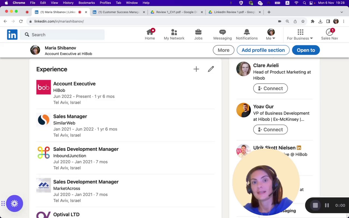Click the "Optival LTD" entry text

66,214
